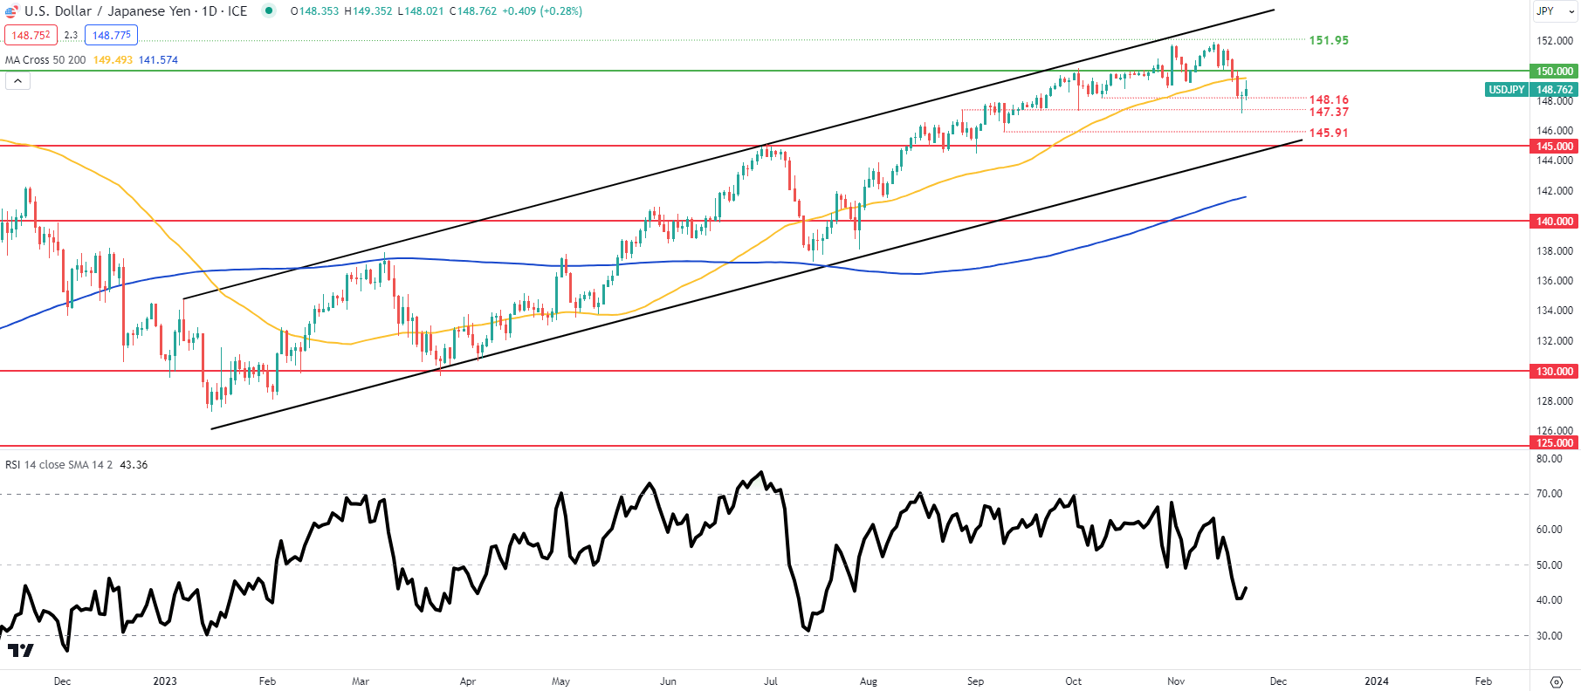Click the red sell price 148.752 button
Image resolution: width=1581 pixels, height=691 pixels.
coord(31,35)
